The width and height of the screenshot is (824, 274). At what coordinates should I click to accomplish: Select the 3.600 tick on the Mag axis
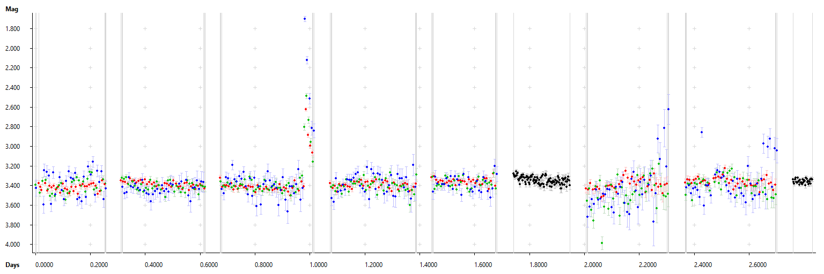(13, 205)
